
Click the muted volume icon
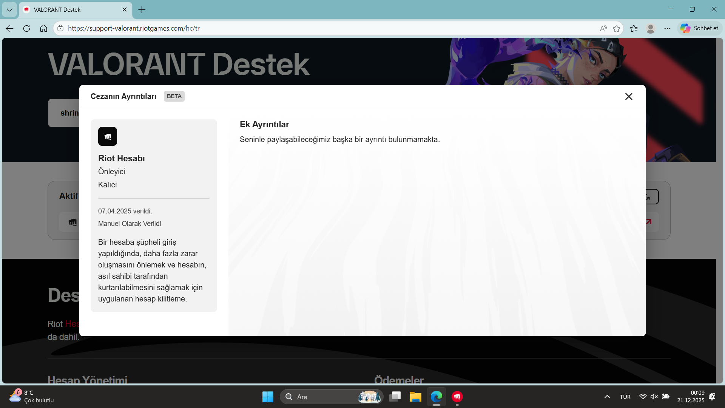click(654, 397)
